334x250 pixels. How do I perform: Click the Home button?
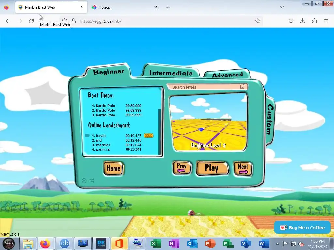point(114,168)
